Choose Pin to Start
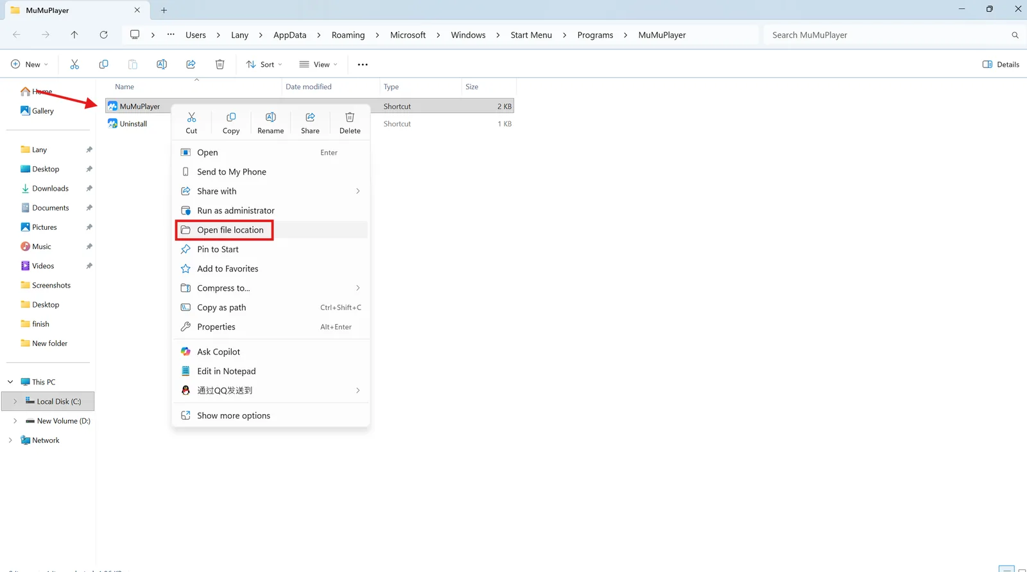Screen dimensions: 1027x572 coord(271,249)
